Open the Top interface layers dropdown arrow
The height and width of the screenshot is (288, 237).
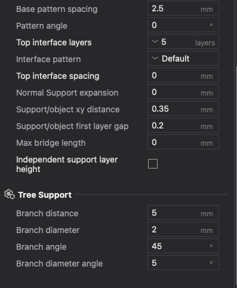point(155,42)
